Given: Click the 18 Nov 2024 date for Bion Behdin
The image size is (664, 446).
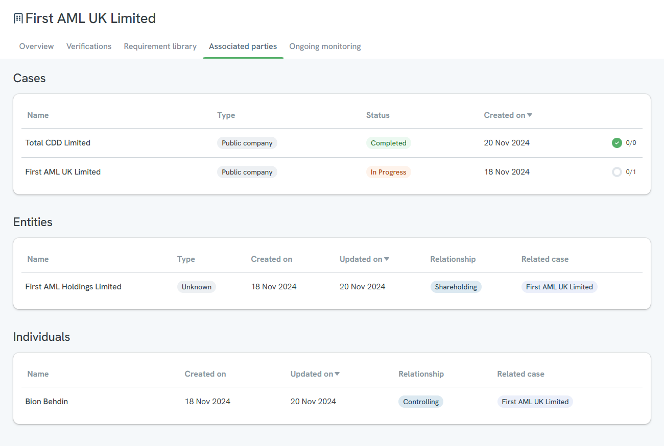Looking at the screenshot, I should tap(207, 402).
